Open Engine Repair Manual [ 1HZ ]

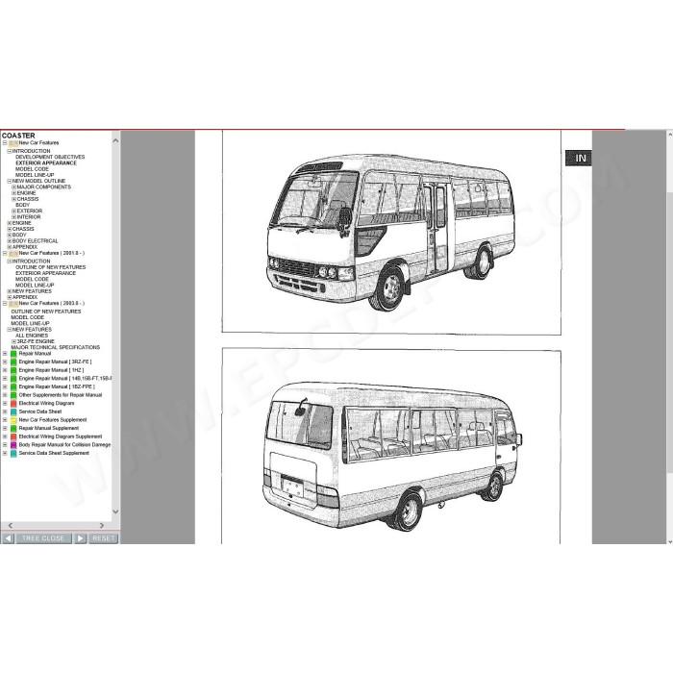[x=51, y=370]
